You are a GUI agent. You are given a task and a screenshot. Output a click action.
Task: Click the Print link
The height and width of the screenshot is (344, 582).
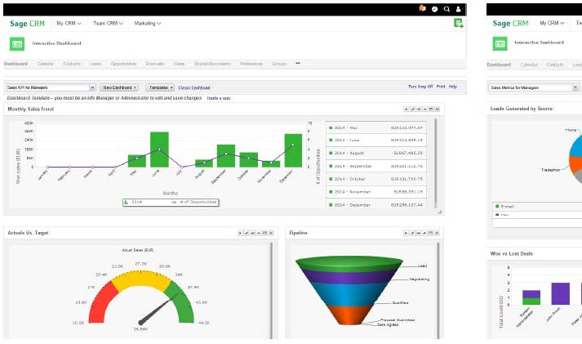click(441, 87)
